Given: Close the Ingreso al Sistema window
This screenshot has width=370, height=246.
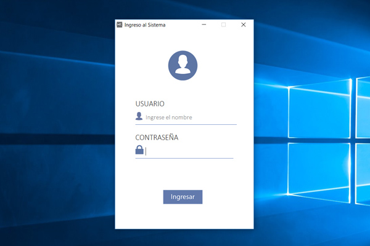Looking at the screenshot, I should pyautogui.click(x=243, y=25).
